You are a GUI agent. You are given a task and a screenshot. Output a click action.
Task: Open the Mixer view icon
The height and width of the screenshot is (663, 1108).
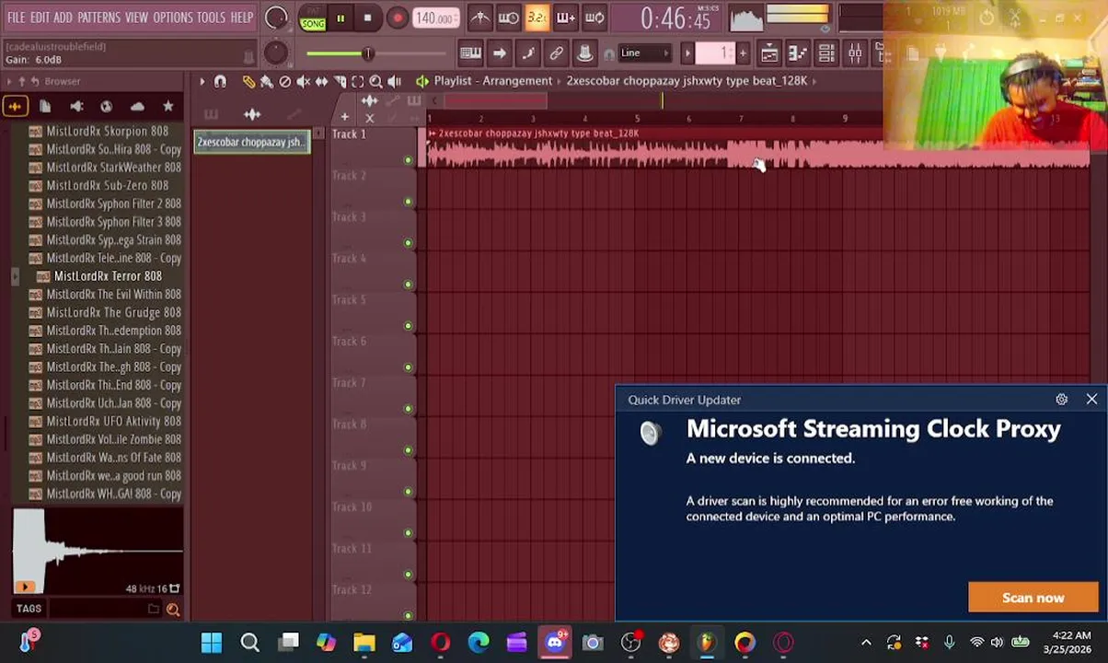tap(855, 53)
